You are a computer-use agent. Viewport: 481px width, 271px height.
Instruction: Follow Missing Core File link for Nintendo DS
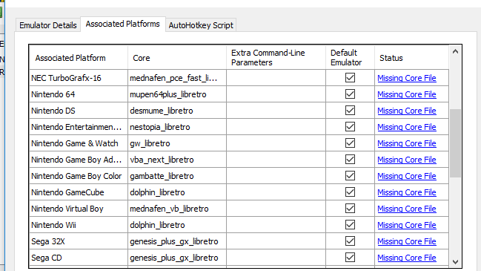pos(407,111)
